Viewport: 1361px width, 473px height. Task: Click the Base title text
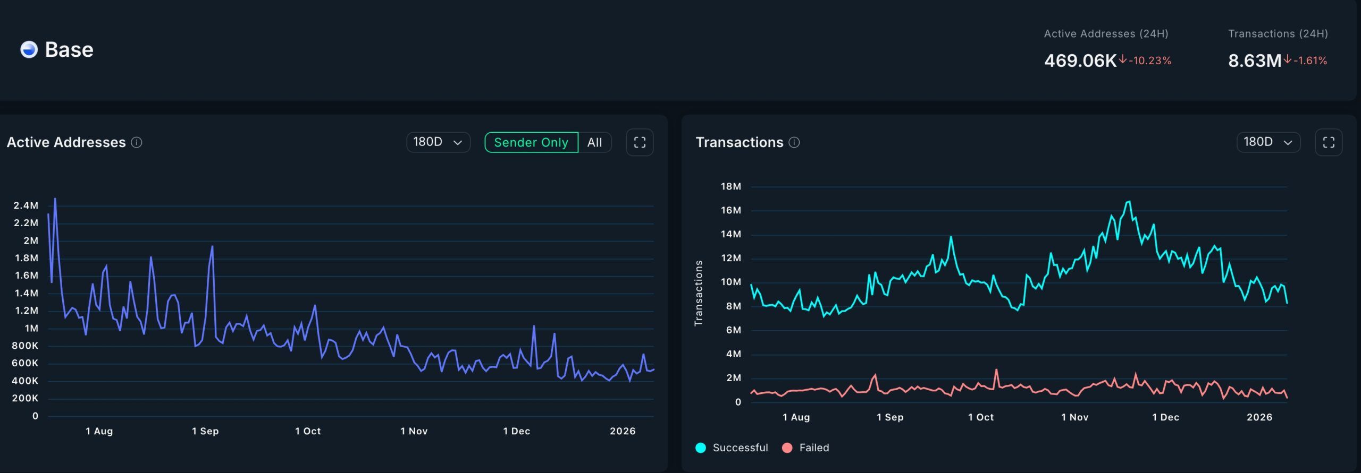[x=69, y=49]
